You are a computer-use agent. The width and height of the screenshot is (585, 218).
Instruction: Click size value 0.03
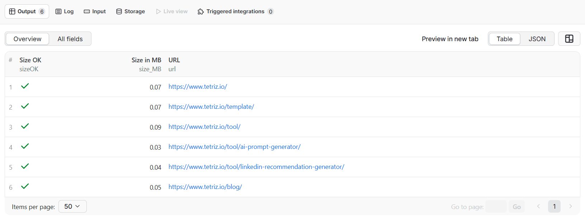coord(155,147)
